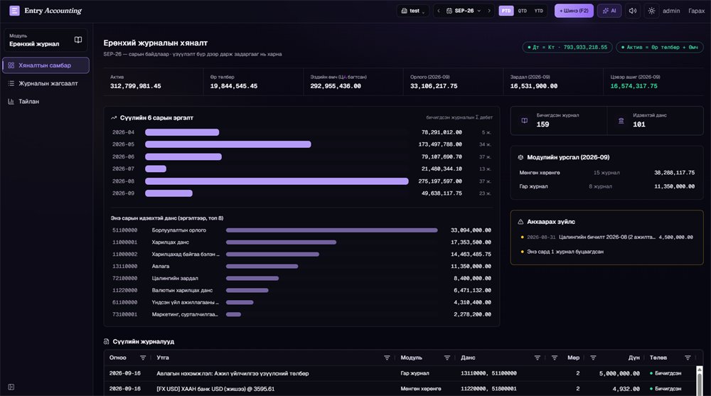Open the Цалингийн бичилт 2026-08 attention item

606,237
